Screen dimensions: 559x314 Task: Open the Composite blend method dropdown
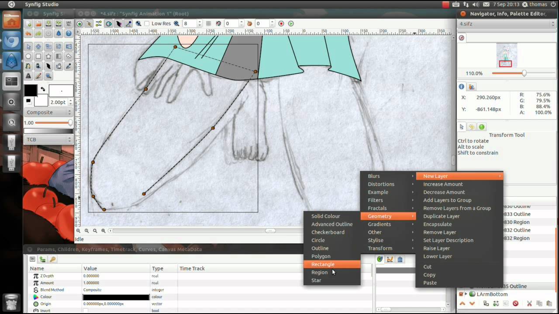point(48,112)
